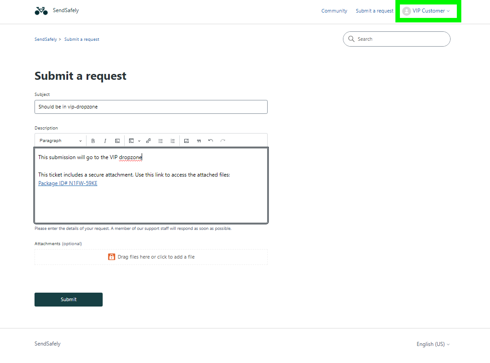The height and width of the screenshot is (363, 490).
Task: Click the SendSafely header brand name
Action: [x=66, y=10]
